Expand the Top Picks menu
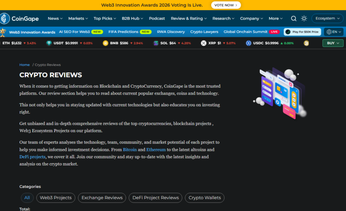 105,19
